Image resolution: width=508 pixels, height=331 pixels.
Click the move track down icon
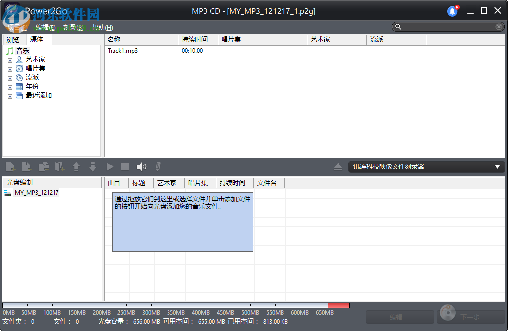point(93,166)
